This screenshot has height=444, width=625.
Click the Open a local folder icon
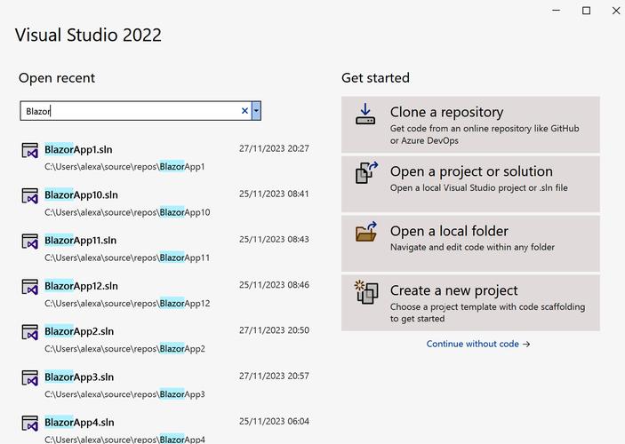[x=366, y=232]
